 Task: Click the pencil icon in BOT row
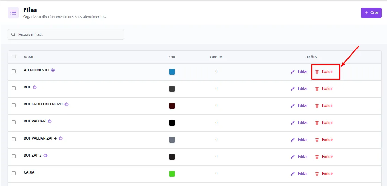click(293, 89)
